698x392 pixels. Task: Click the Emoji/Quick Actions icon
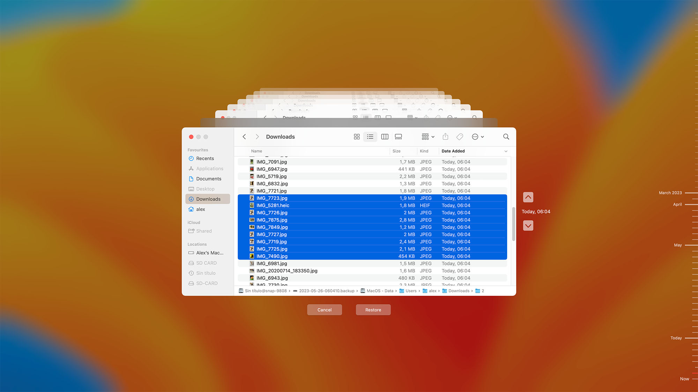point(476,136)
